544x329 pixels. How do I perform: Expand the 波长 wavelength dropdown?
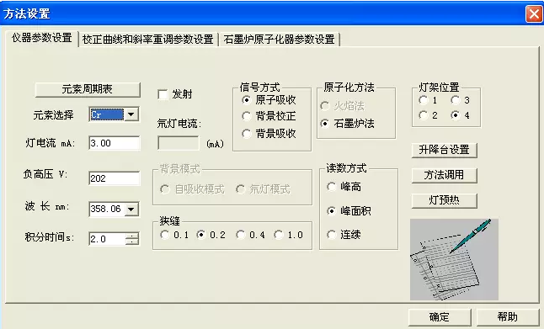coord(131,209)
